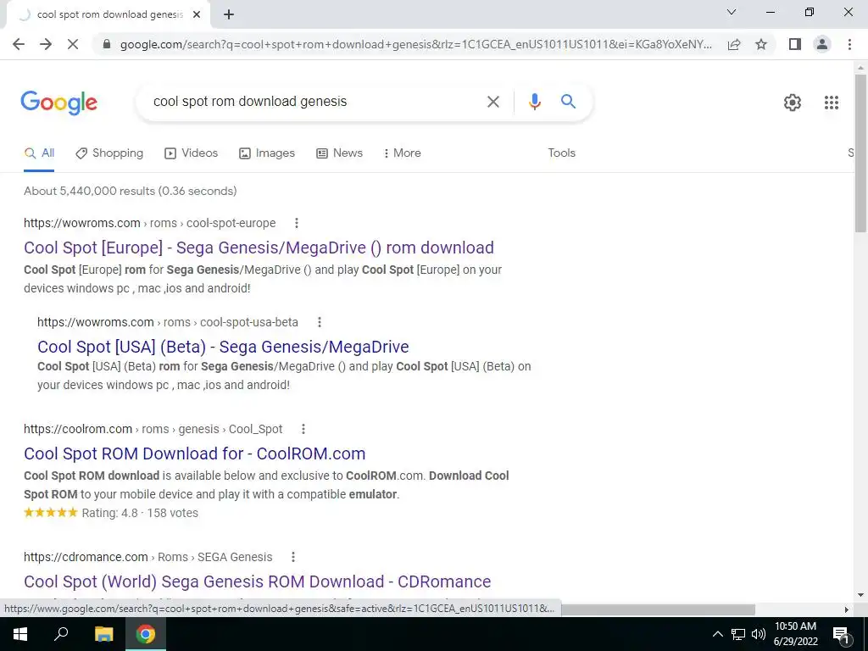Switch to News results
Image resolution: width=868 pixels, height=651 pixels.
[339, 153]
